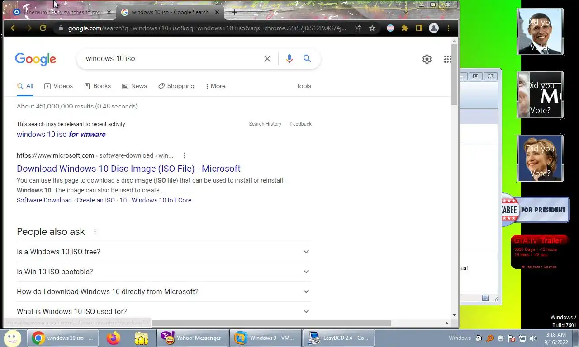Open orange magnifier tray icon
This screenshot has width=579, height=347.
tap(490, 338)
